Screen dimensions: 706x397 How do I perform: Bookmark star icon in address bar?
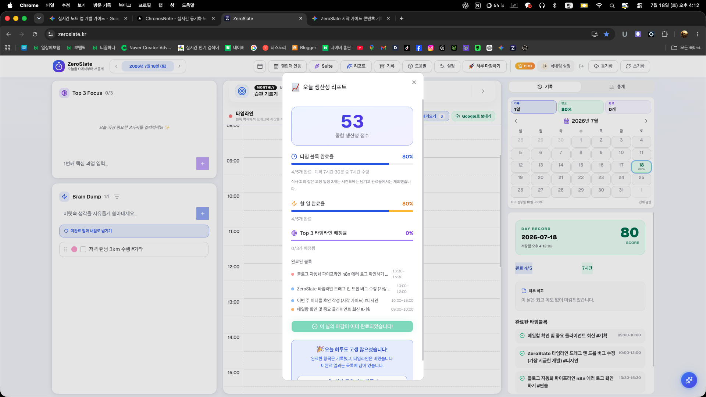(x=606, y=34)
